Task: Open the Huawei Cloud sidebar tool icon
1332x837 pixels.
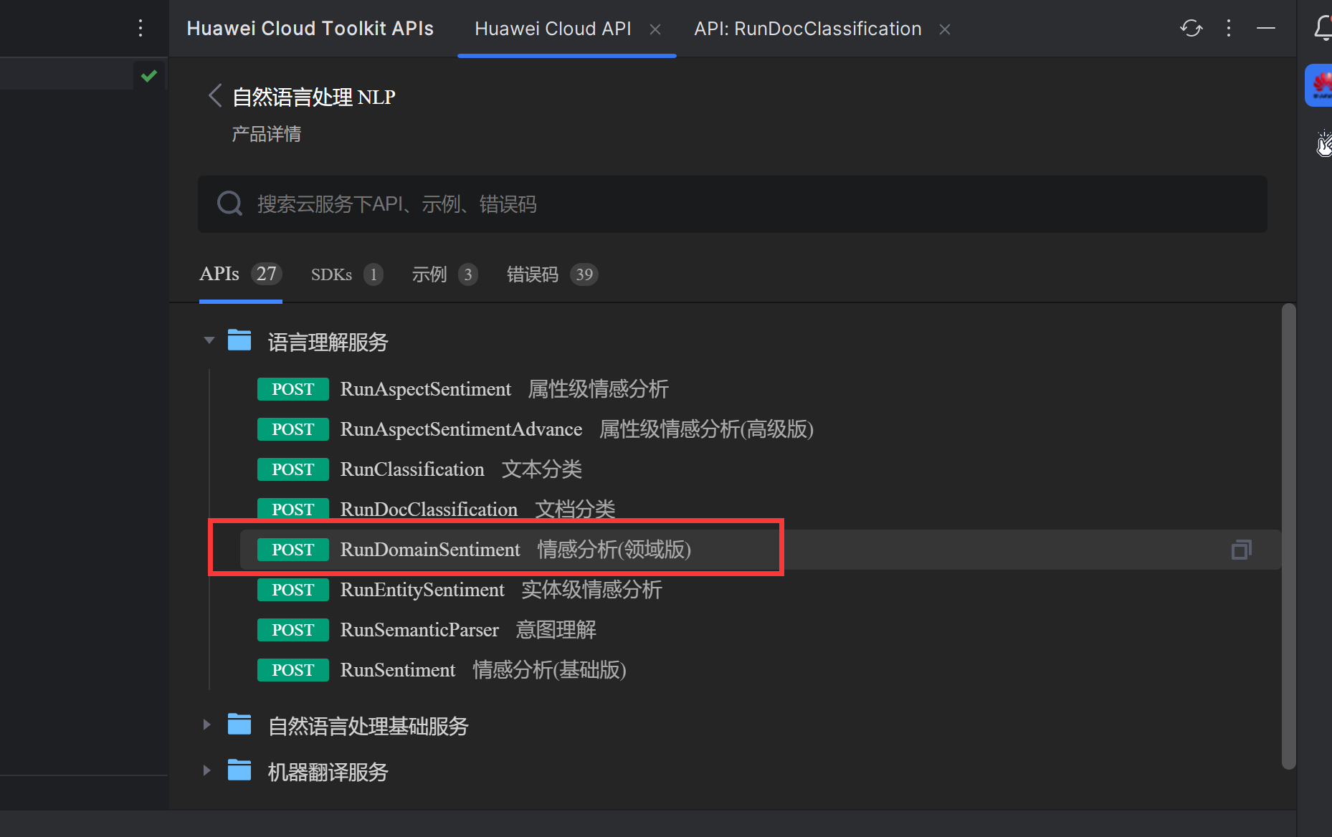Action: pos(1319,85)
